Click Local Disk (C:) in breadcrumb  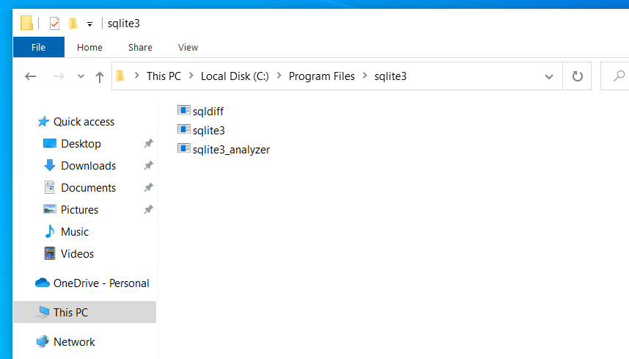click(x=235, y=76)
